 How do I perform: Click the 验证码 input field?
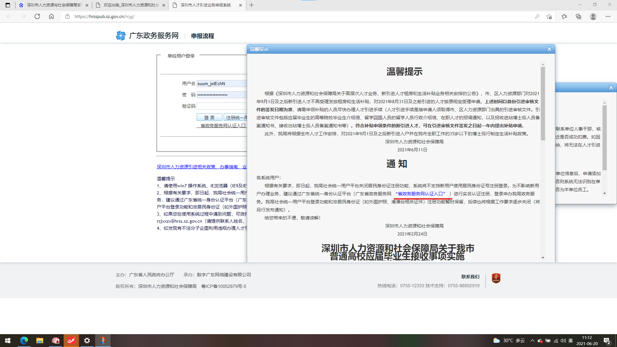(222, 106)
